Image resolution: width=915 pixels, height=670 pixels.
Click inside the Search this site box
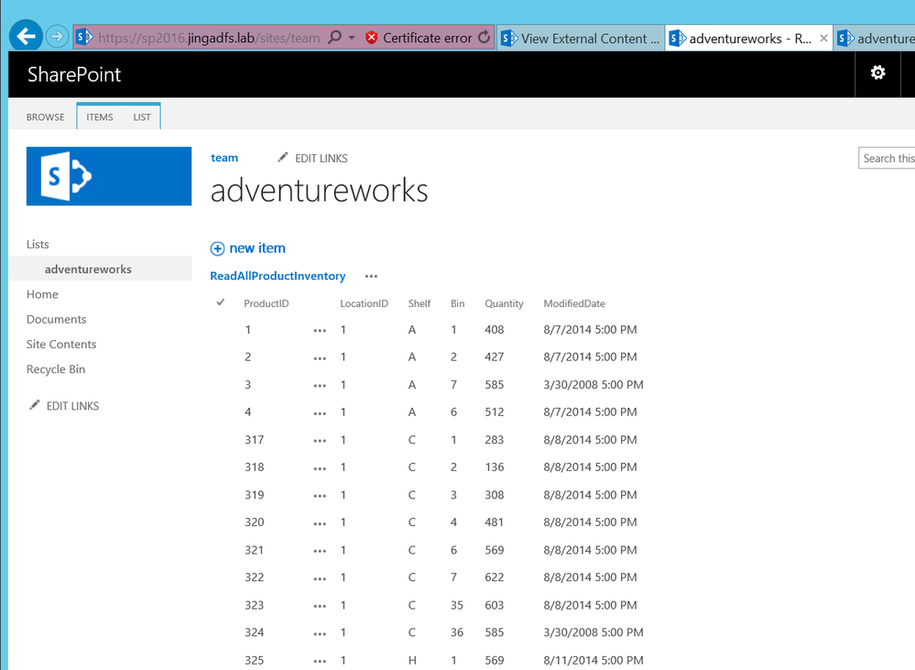[x=887, y=159]
